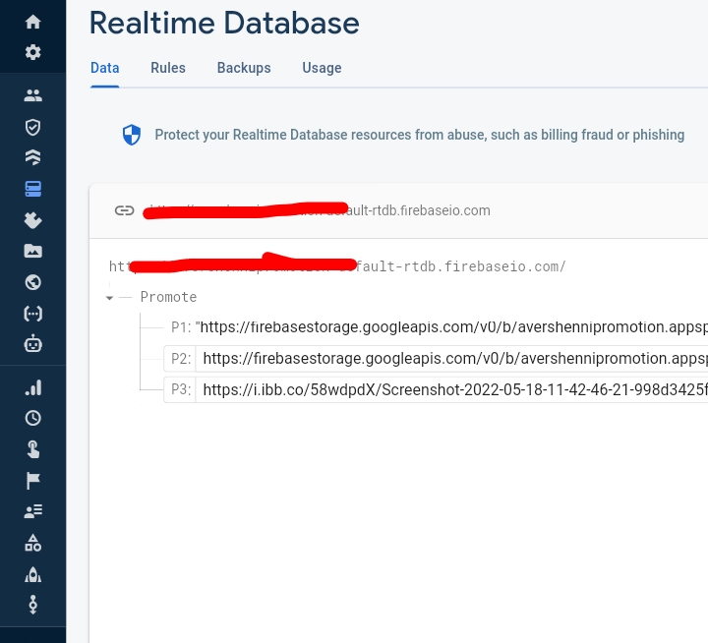Open DebugView icon at sidebar bottom

point(33,605)
